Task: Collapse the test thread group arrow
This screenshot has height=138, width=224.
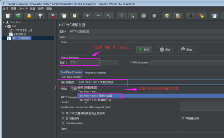Action: tap(5, 27)
